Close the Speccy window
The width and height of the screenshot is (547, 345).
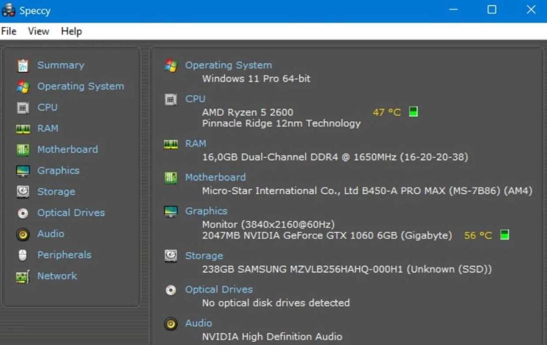tap(531, 10)
